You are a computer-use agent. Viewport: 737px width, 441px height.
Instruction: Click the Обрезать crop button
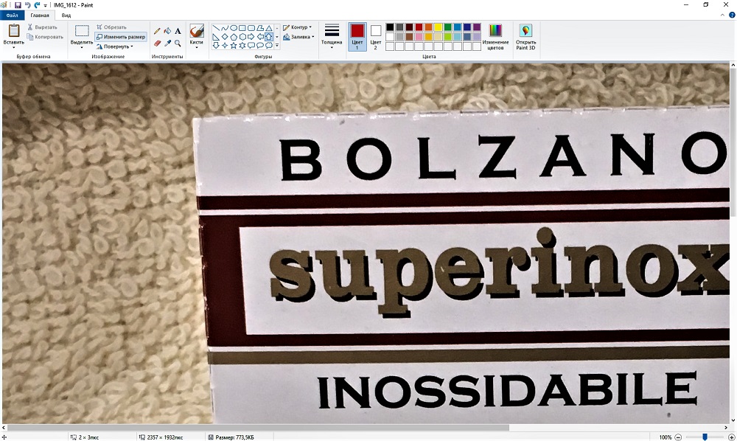[111, 27]
